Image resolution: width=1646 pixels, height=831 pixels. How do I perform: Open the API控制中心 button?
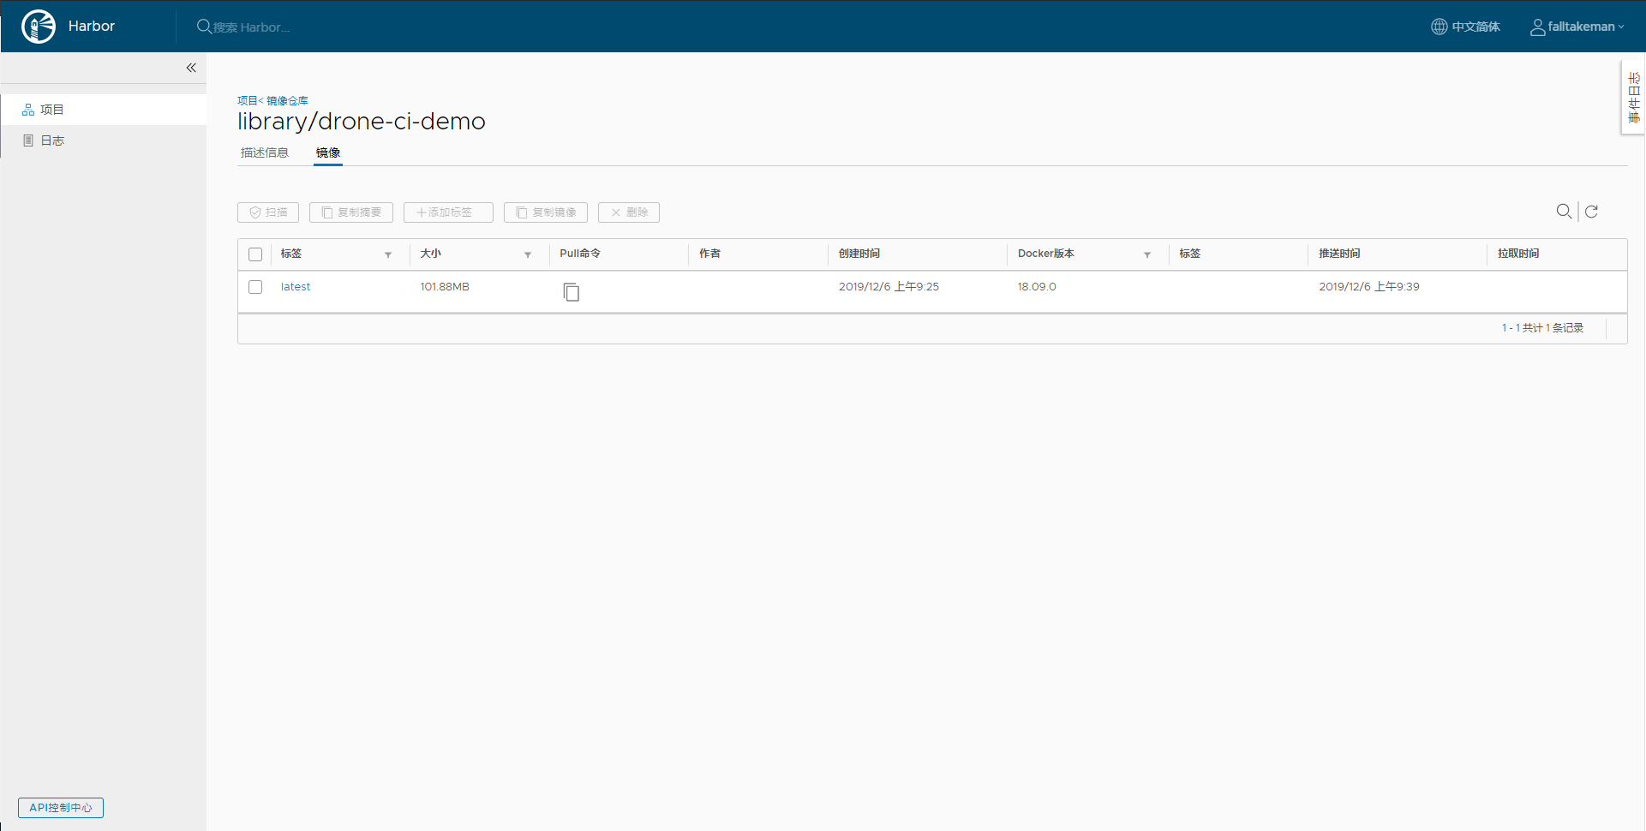coord(61,808)
